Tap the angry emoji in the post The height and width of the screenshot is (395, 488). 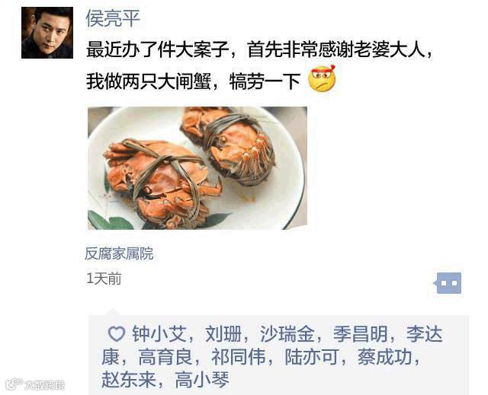coord(322,78)
